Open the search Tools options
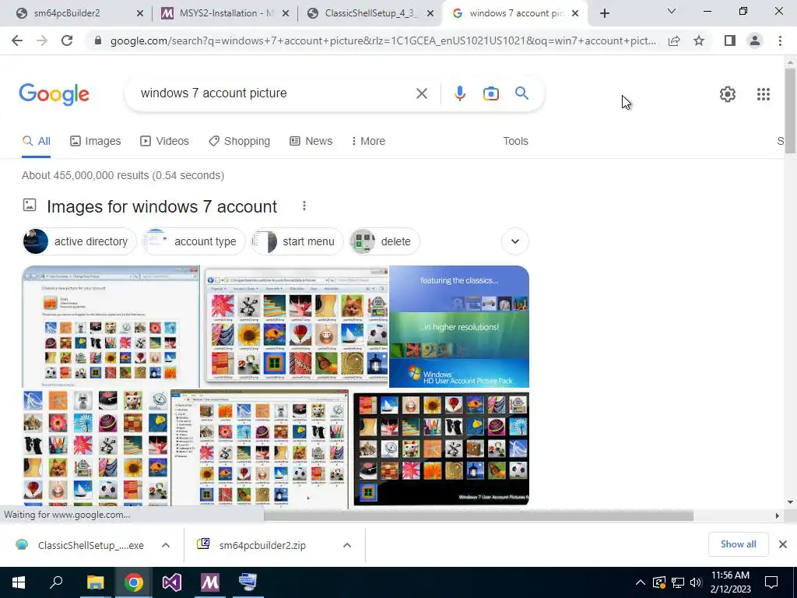This screenshot has width=797, height=598. tap(515, 141)
